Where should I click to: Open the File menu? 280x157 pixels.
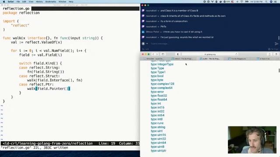click(18, 2)
